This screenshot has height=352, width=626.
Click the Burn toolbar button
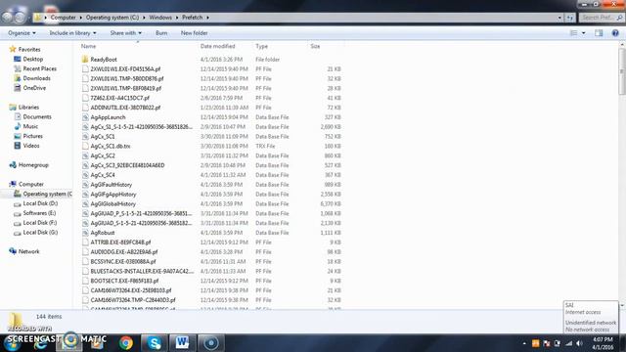click(161, 33)
